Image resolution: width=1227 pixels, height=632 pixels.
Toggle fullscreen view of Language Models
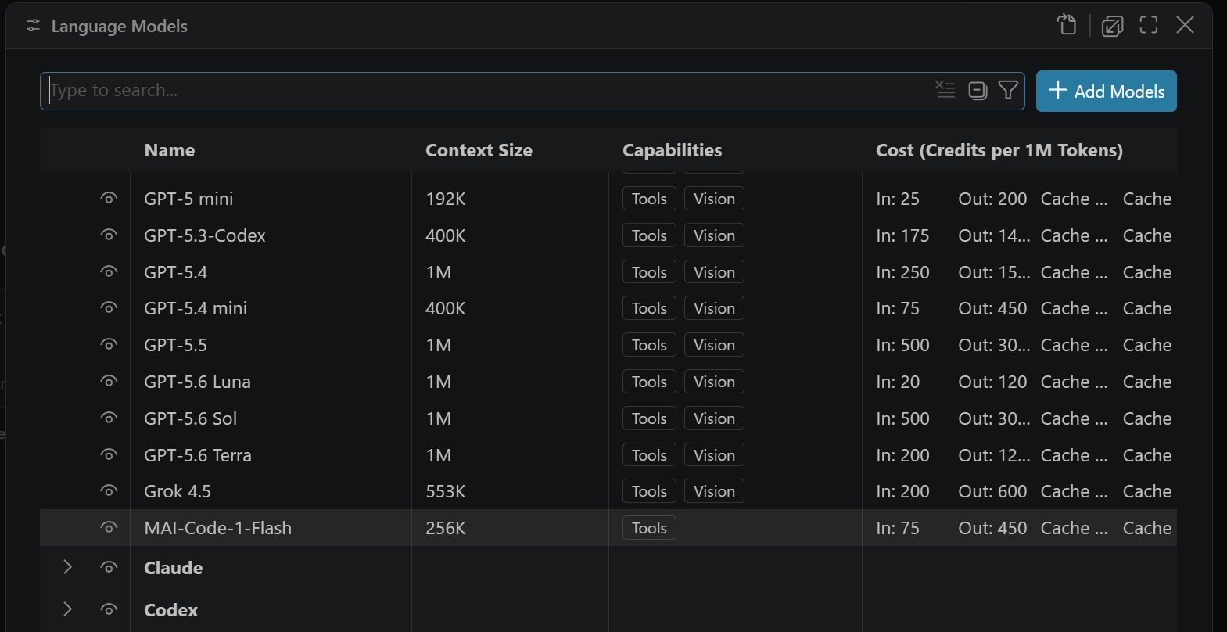click(x=1148, y=25)
